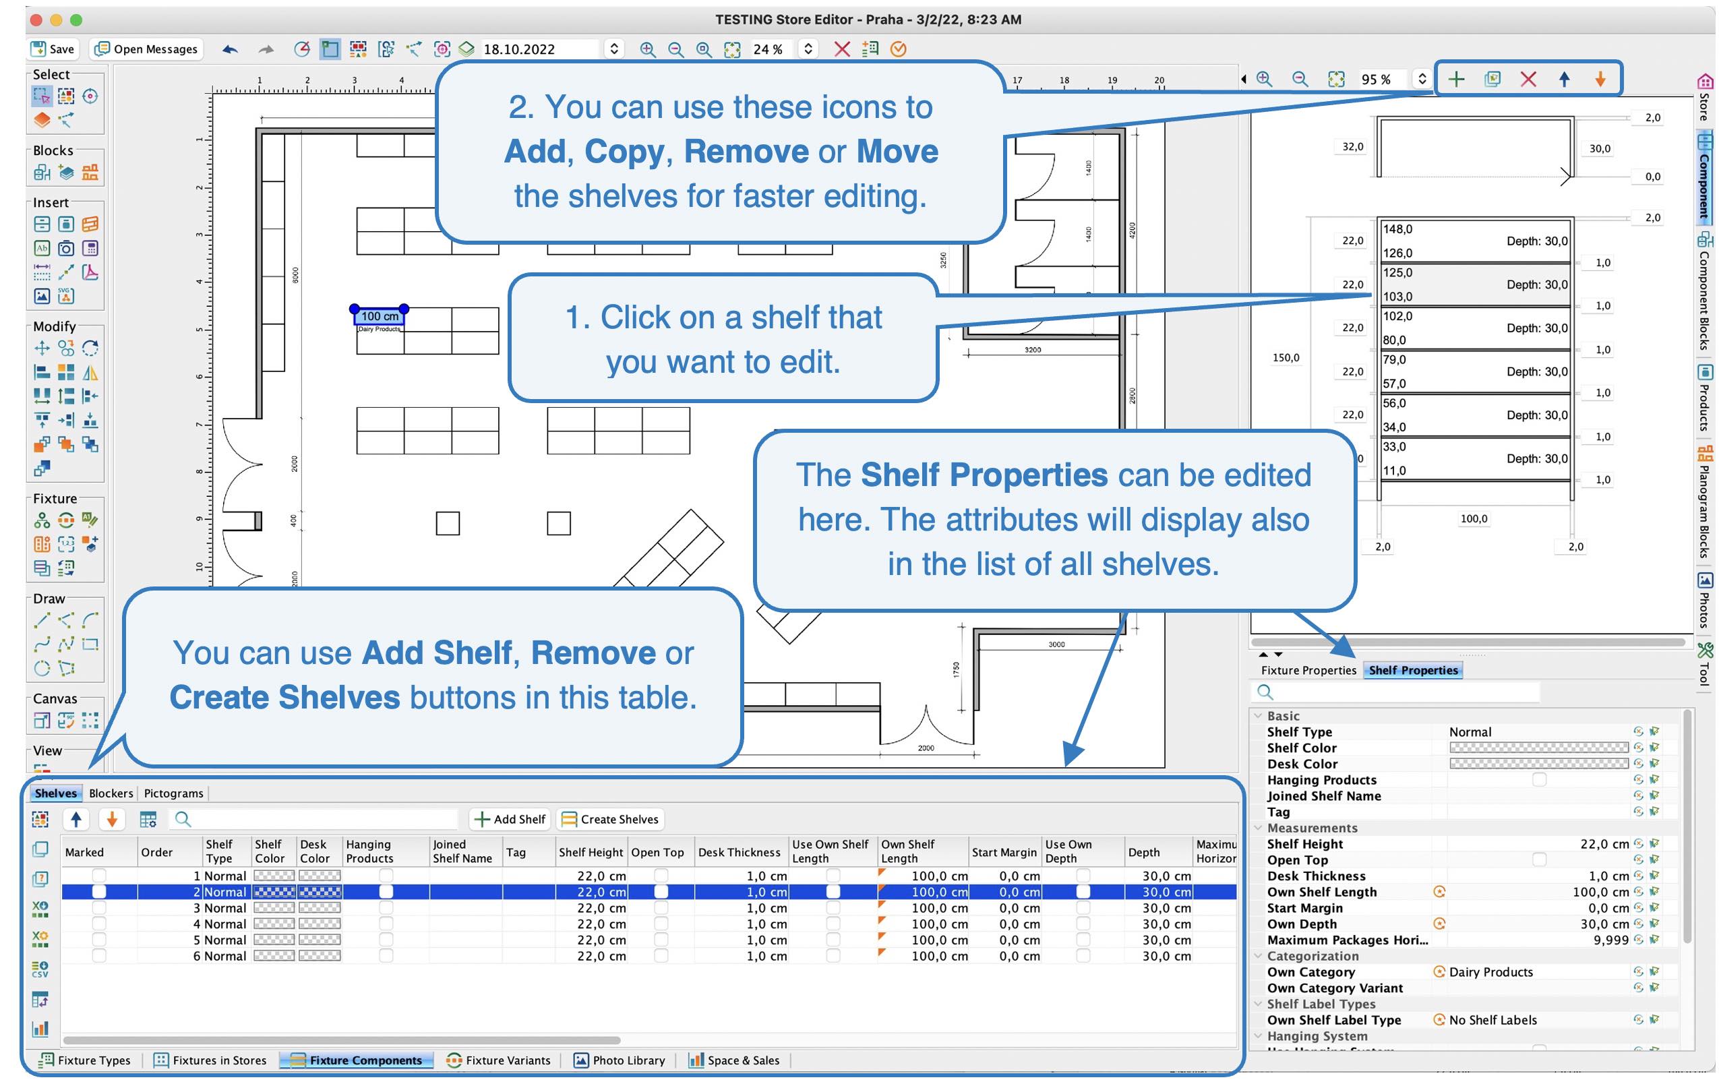Open the Fixture Variants bottom tab

pos(498,1060)
